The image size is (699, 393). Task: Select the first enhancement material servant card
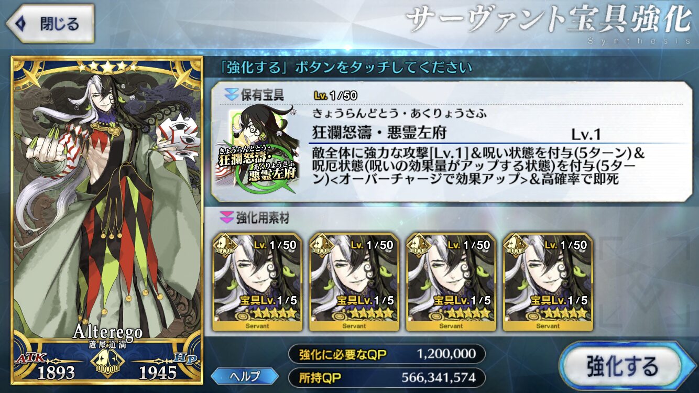[x=257, y=282]
